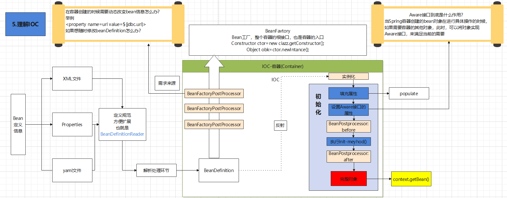Select the '如果需要容器的其他对象' note line
This screenshot has width=507, height=198.
coord(432,28)
